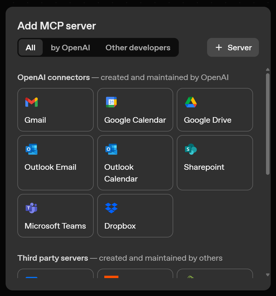This screenshot has width=276, height=296.
Task: Select the Sharepoint card
Action: tap(214, 162)
